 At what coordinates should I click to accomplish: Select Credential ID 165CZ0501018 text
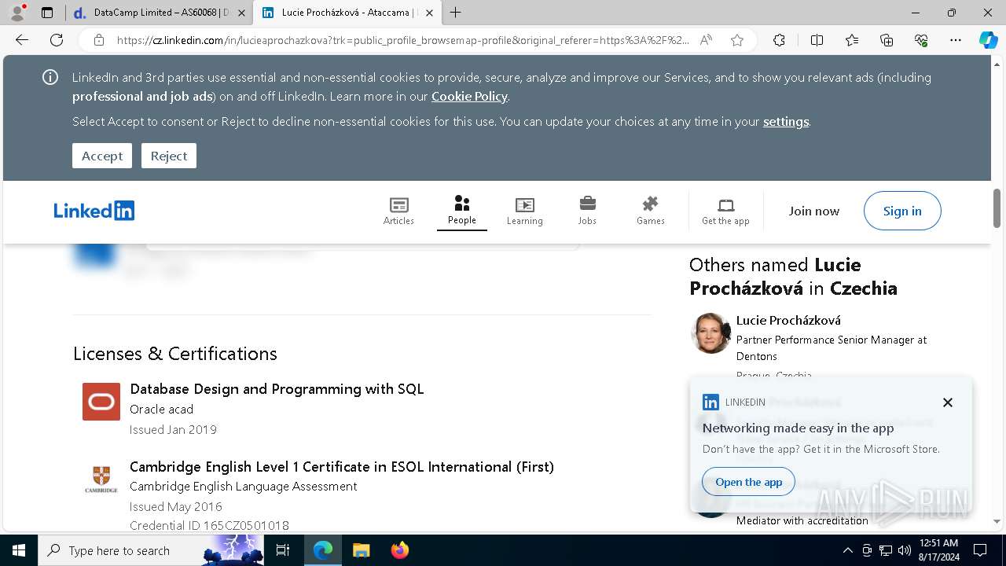coord(209,525)
